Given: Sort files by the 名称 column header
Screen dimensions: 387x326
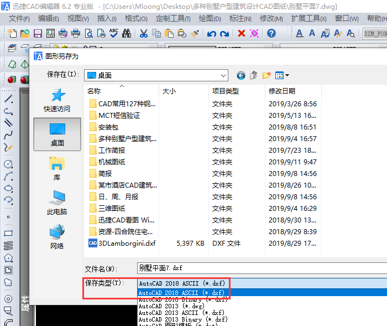Looking at the screenshot, I should [122, 91].
